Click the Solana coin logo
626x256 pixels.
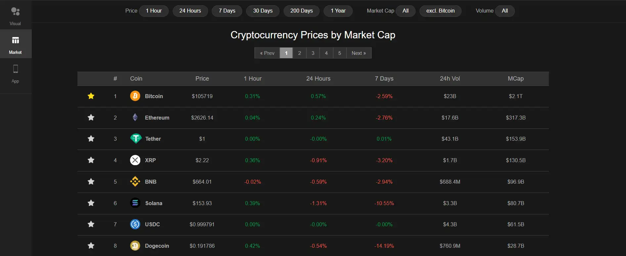(x=135, y=203)
